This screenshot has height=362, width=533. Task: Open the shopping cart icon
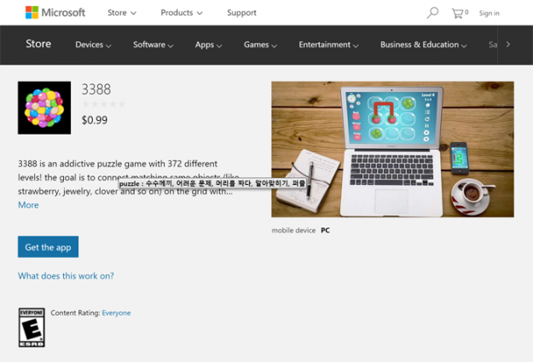point(457,14)
